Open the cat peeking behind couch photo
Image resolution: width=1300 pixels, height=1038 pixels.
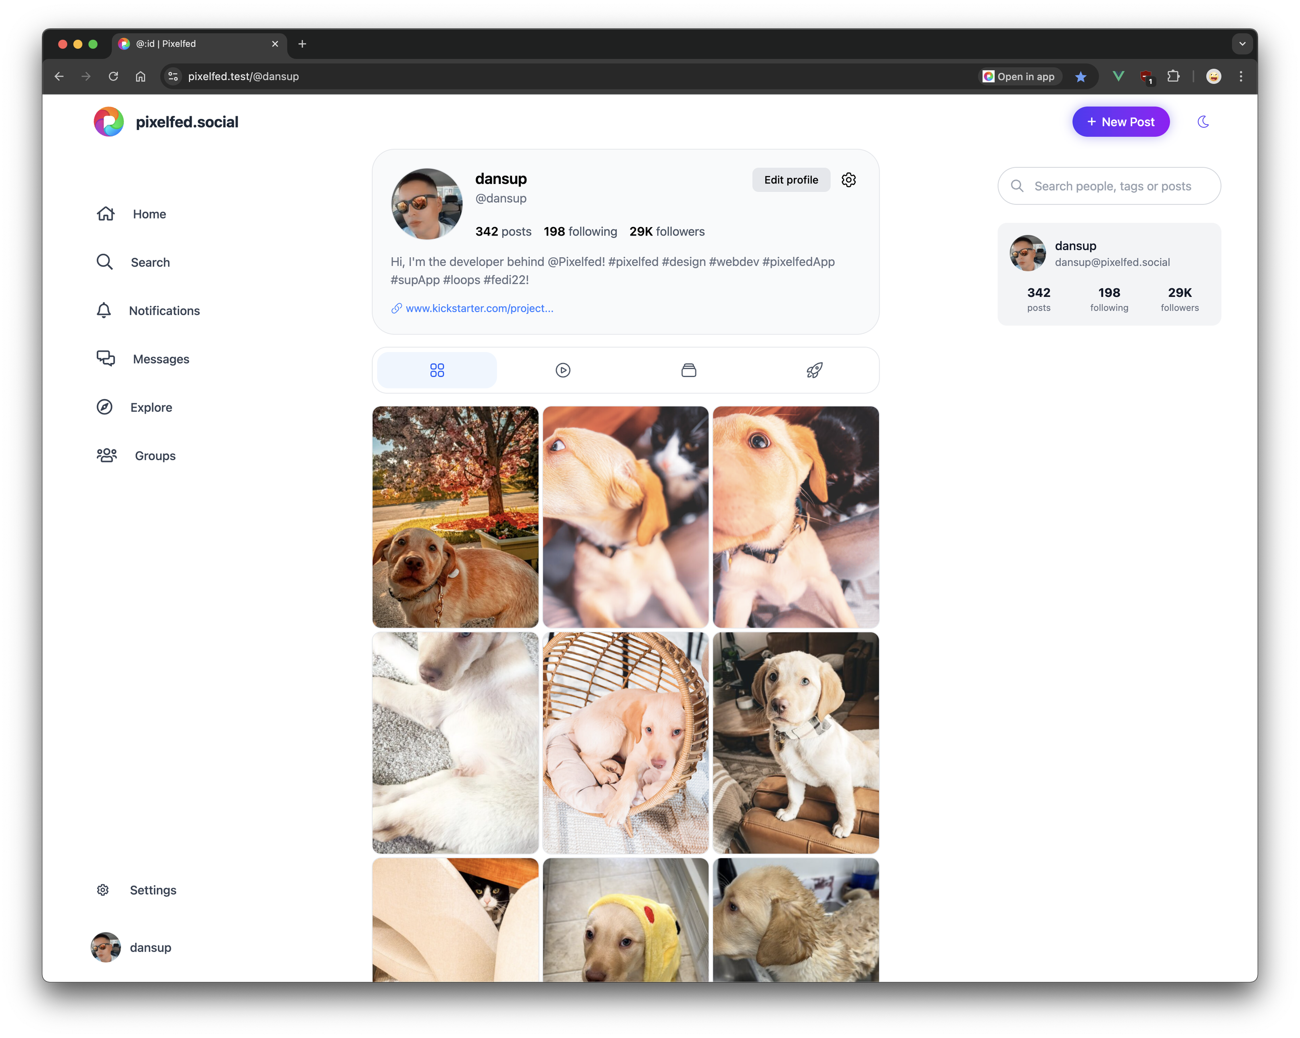point(455,919)
